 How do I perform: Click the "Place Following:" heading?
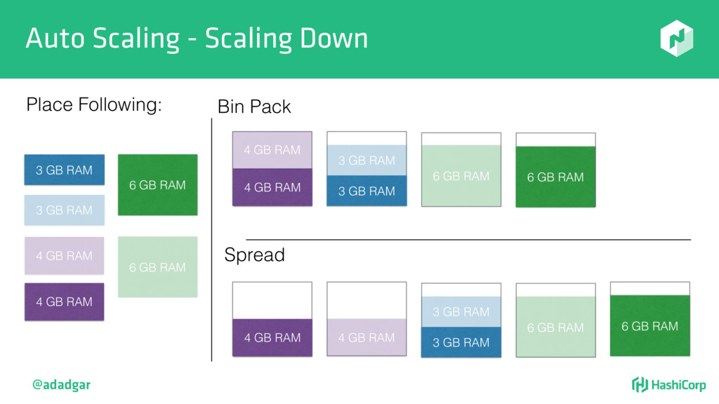pos(93,105)
